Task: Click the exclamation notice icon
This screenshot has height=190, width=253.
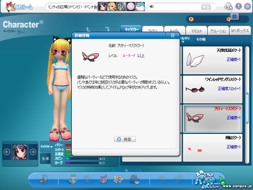Action: click(238, 6)
